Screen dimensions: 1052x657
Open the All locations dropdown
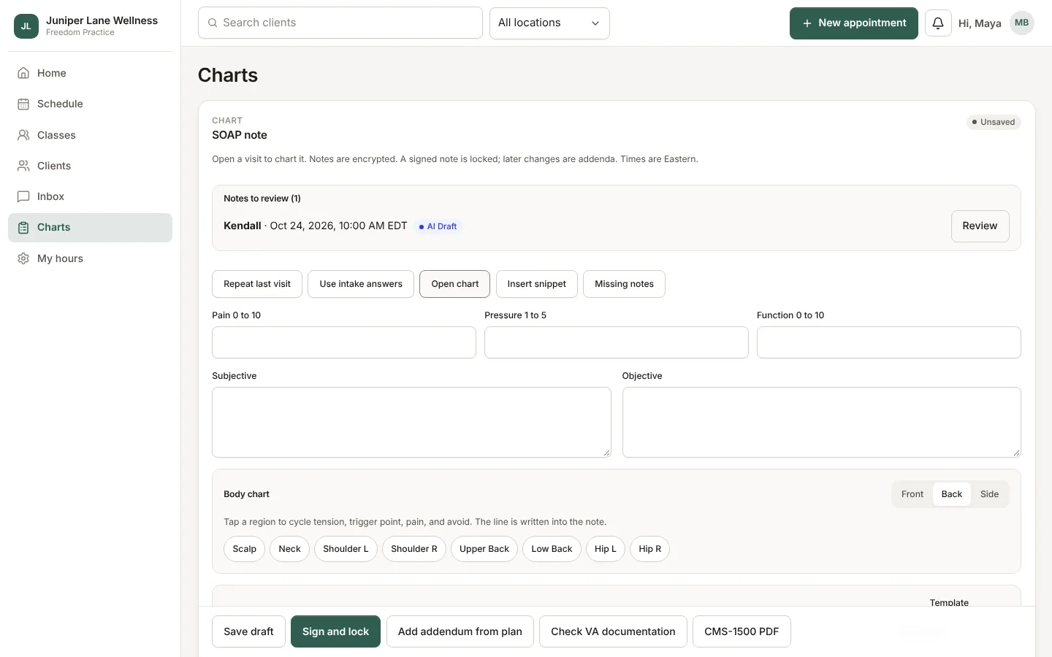point(549,23)
